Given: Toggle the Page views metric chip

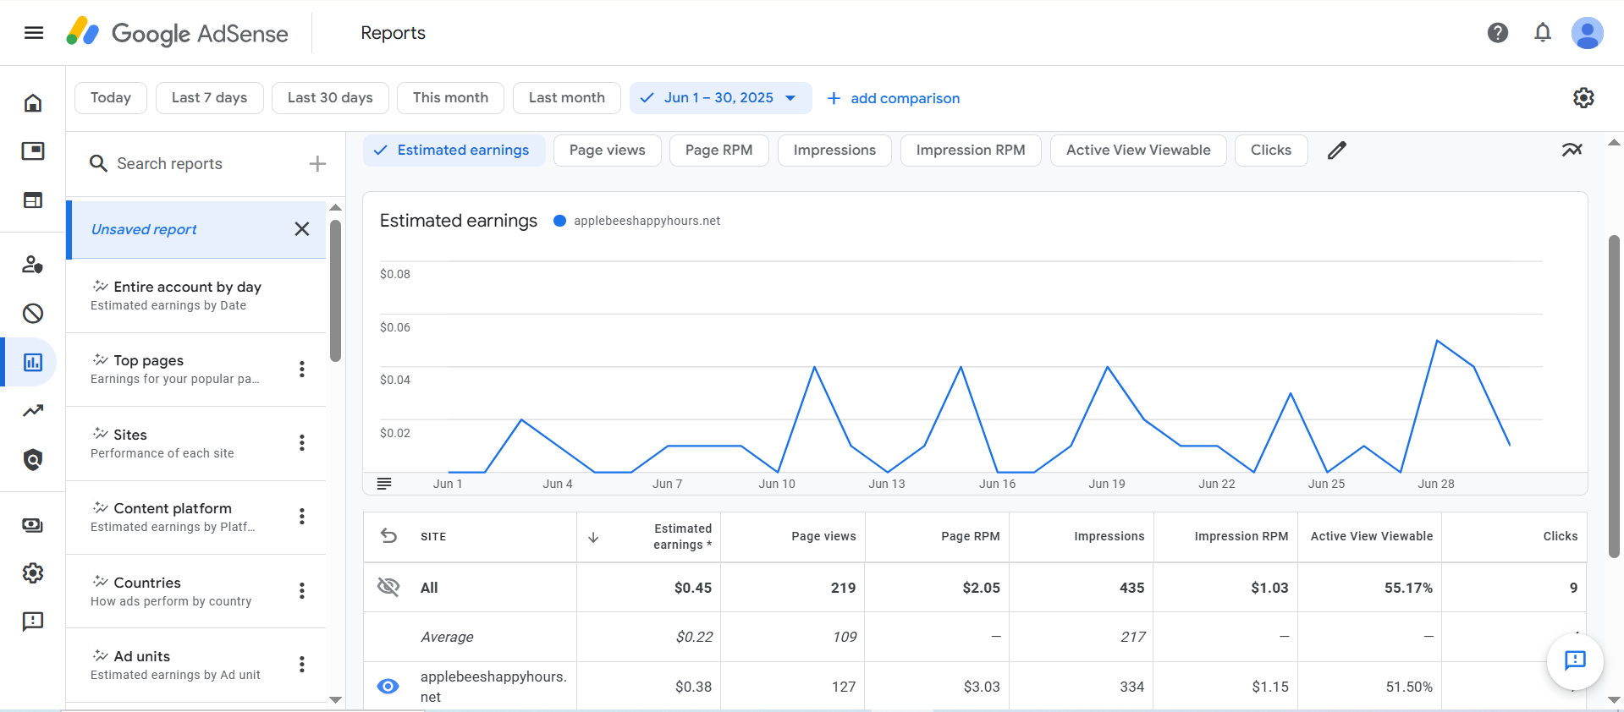Looking at the screenshot, I should click(x=608, y=151).
